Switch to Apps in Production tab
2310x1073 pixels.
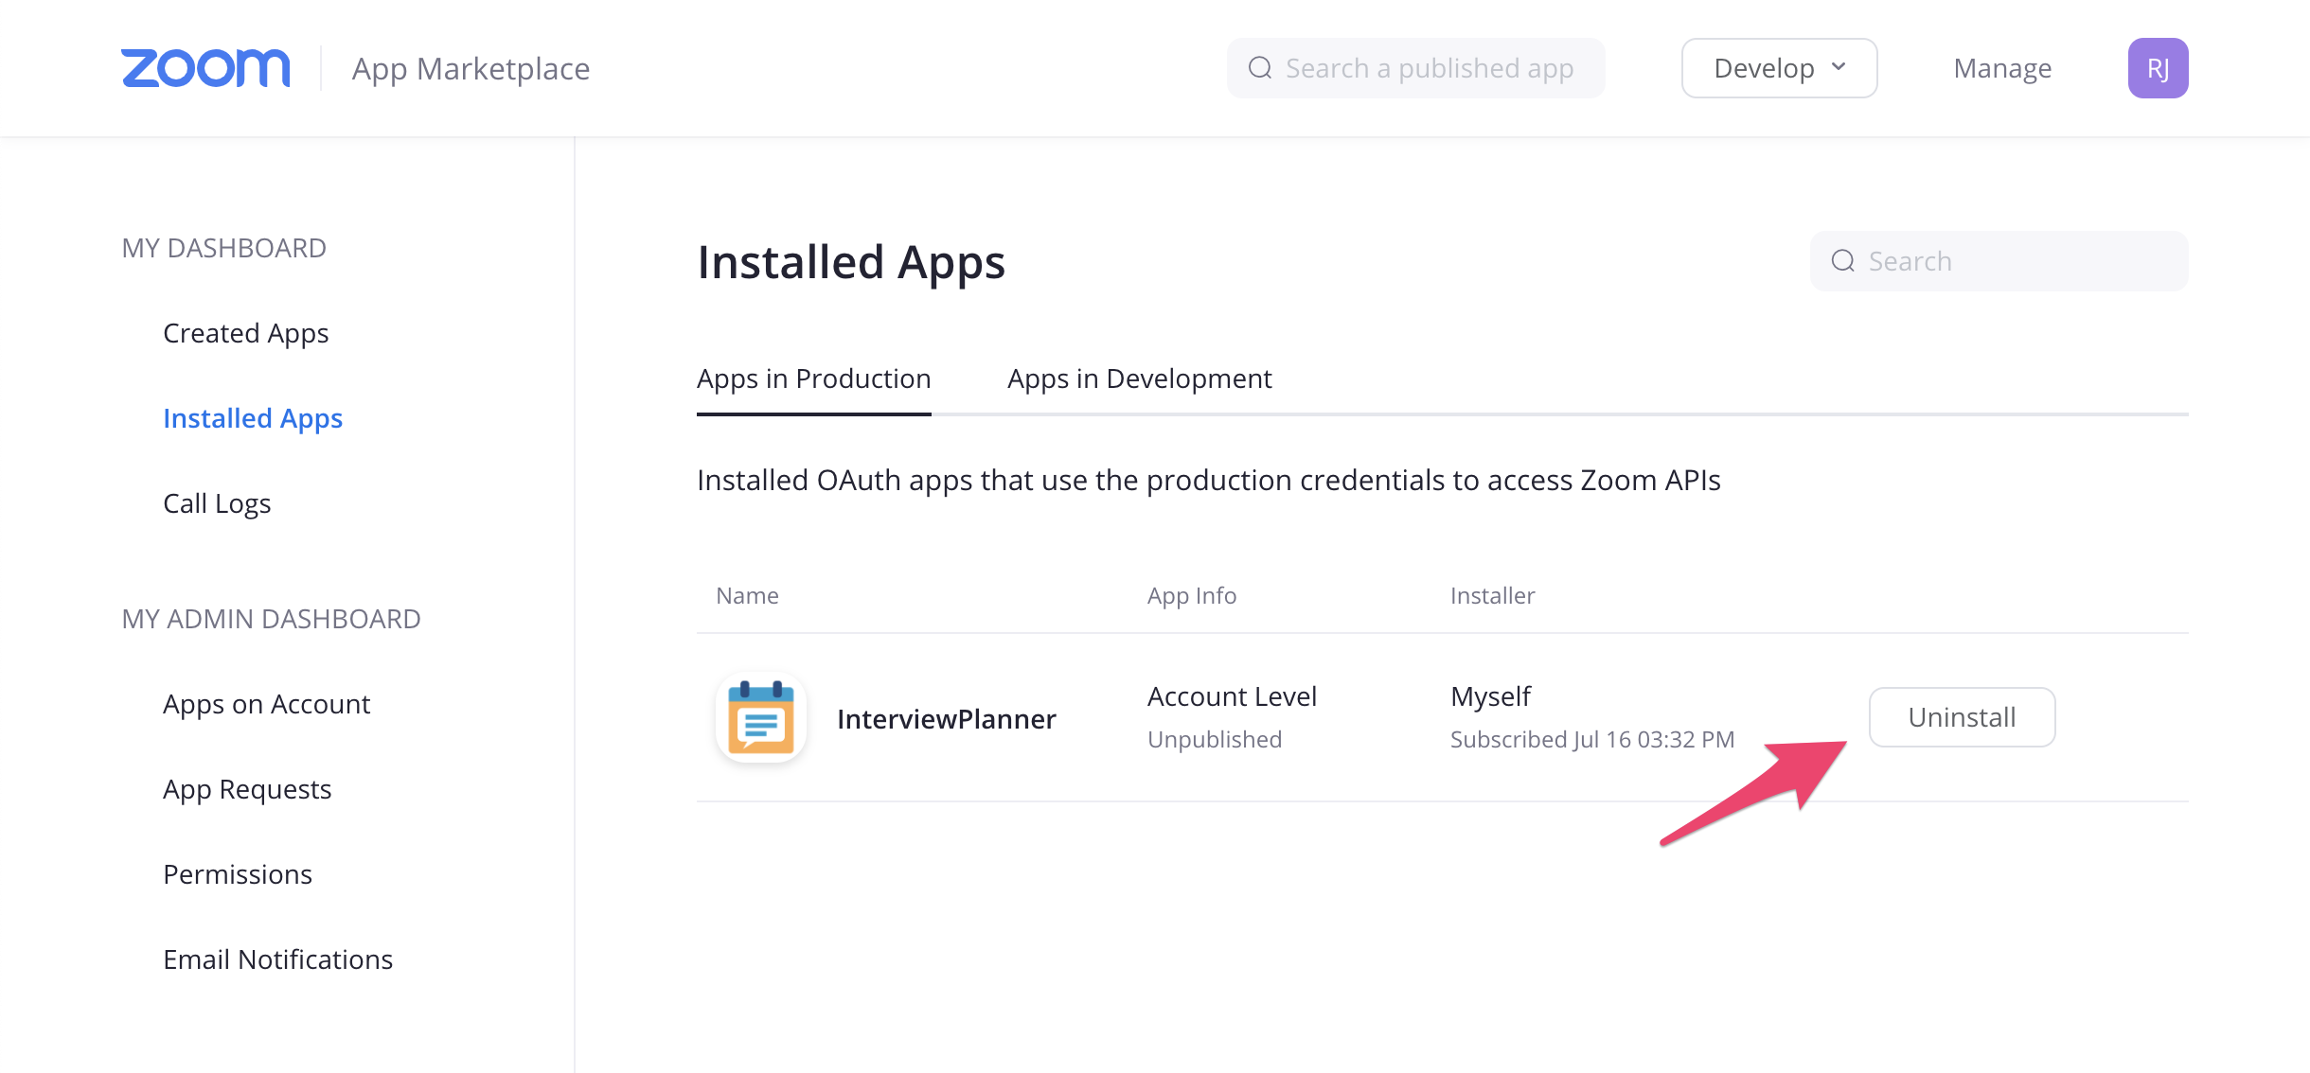(x=813, y=378)
